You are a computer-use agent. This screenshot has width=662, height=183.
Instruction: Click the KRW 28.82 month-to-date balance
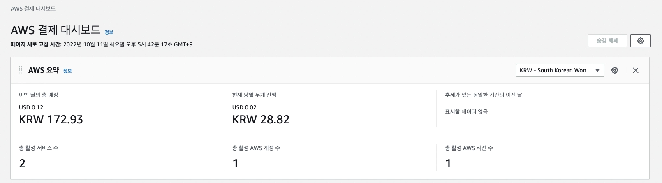tap(261, 120)
